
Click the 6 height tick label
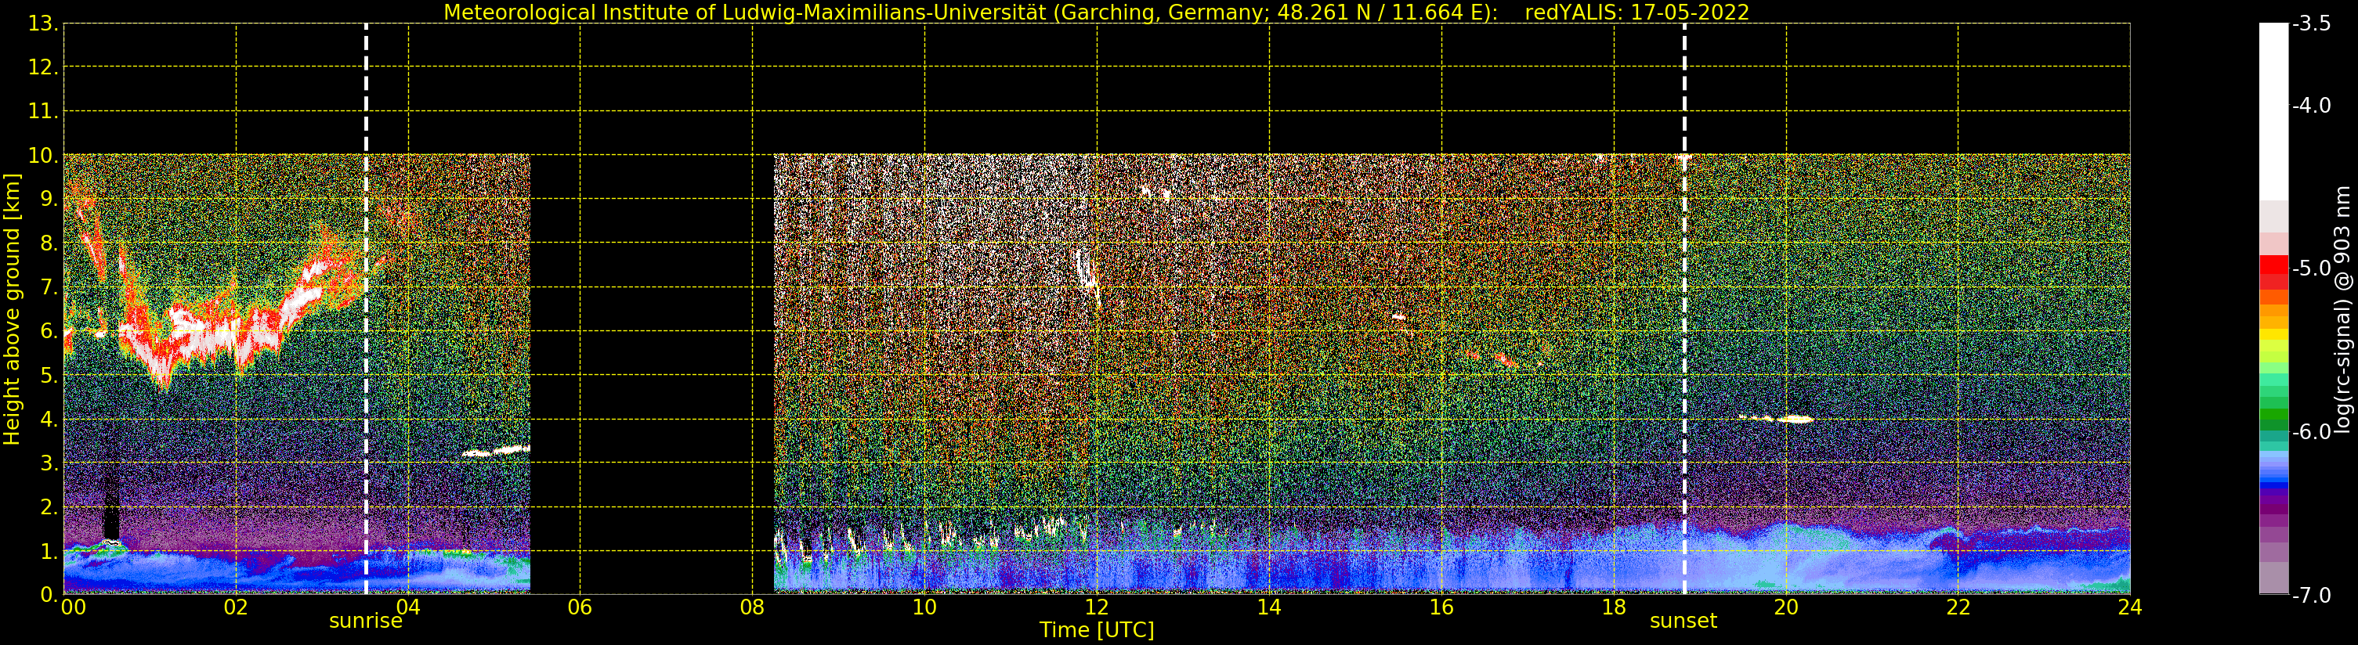48,331
